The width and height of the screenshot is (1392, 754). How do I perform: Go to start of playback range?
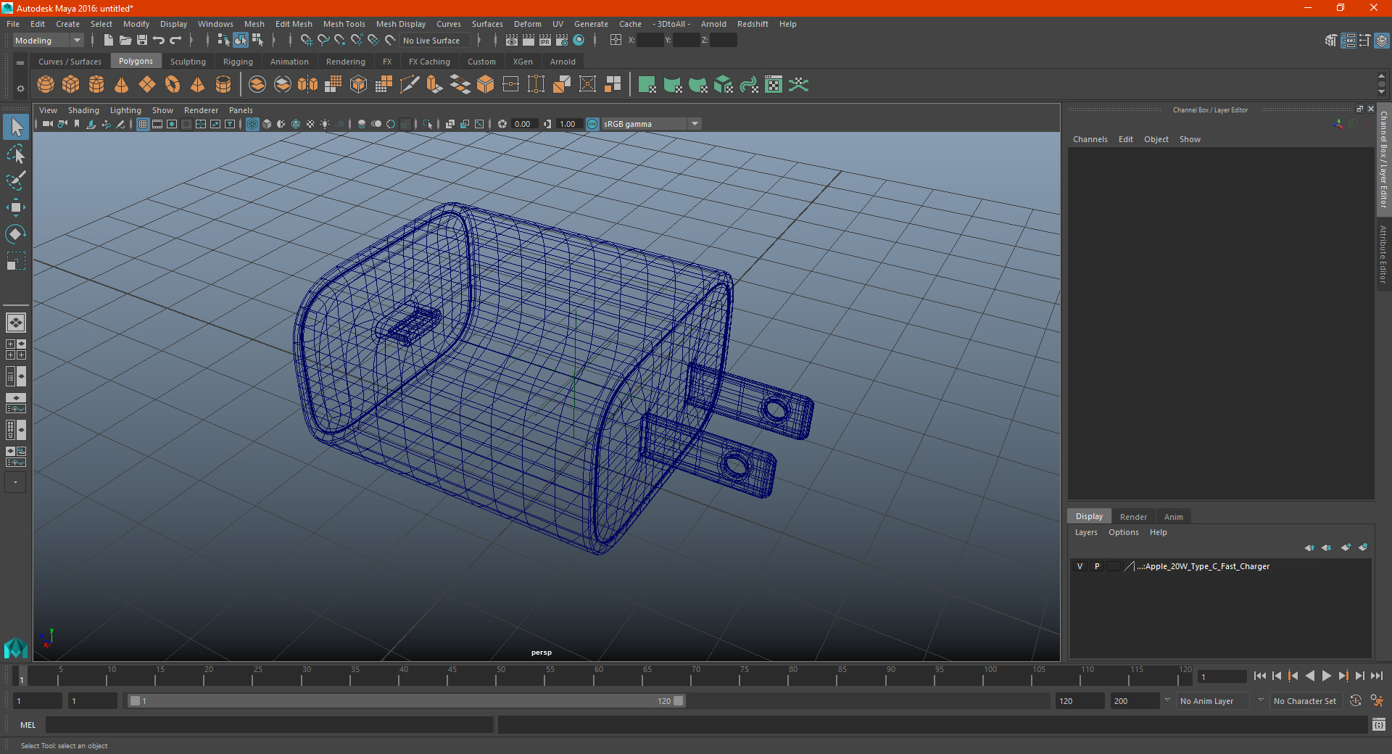[x=1260, y=676]
